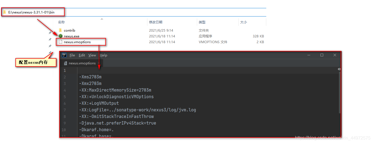Screen dimensions: 373x143
Task: Sort files by the 名称 column header
Action: click(x=61, y=22)
